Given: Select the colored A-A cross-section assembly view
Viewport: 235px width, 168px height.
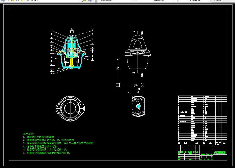Looking at the screenshot, I should (72, 52).
